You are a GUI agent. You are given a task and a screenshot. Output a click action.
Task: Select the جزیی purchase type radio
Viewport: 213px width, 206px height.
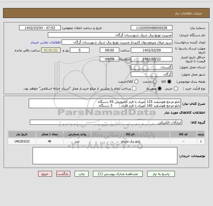click(x=176, y=88)
